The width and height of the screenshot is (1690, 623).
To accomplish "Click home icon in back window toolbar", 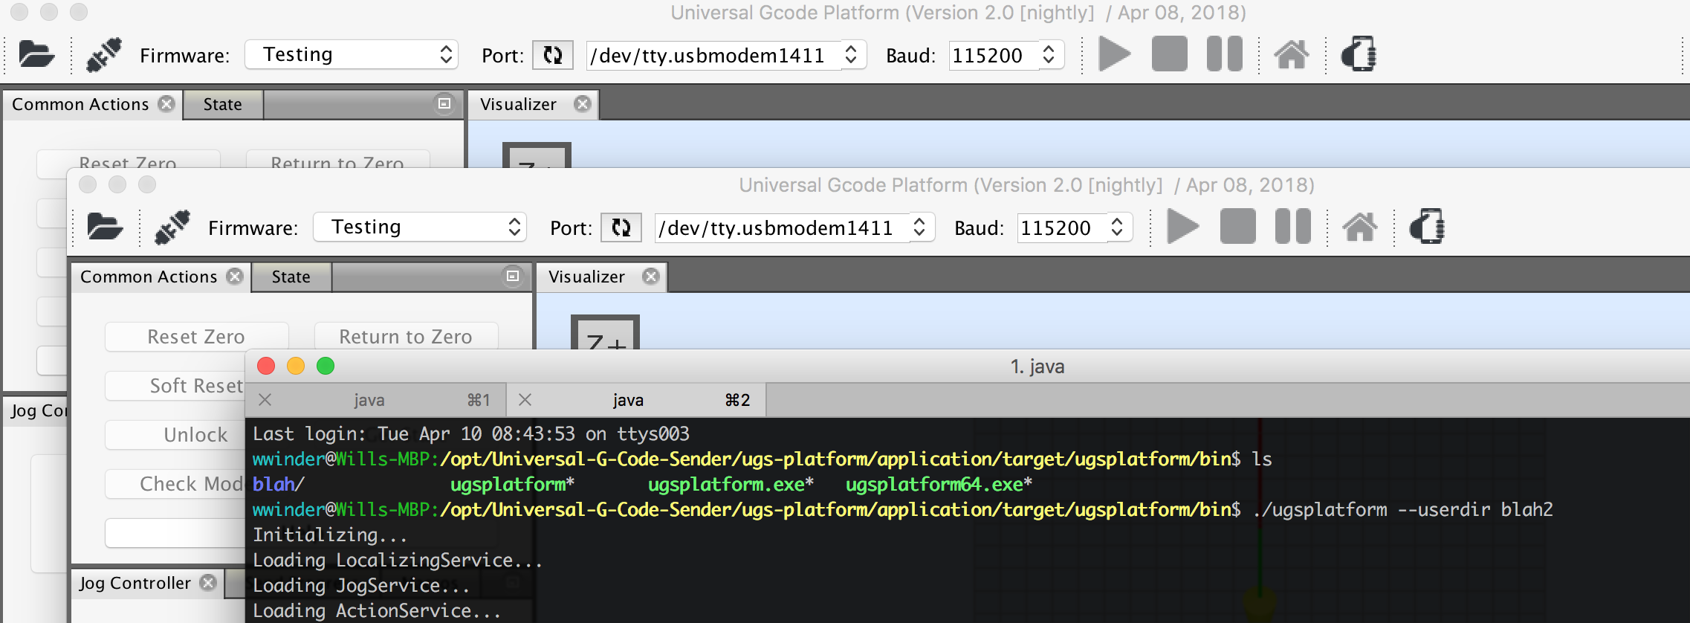I will 1292,54.
